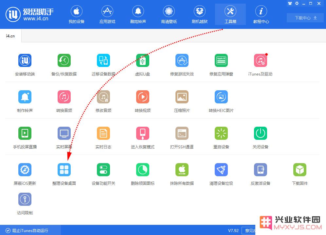Image resolution: width=326 pixels, height=235 pixels.
Task: Click 重启设备 icon
Action: 221,133
